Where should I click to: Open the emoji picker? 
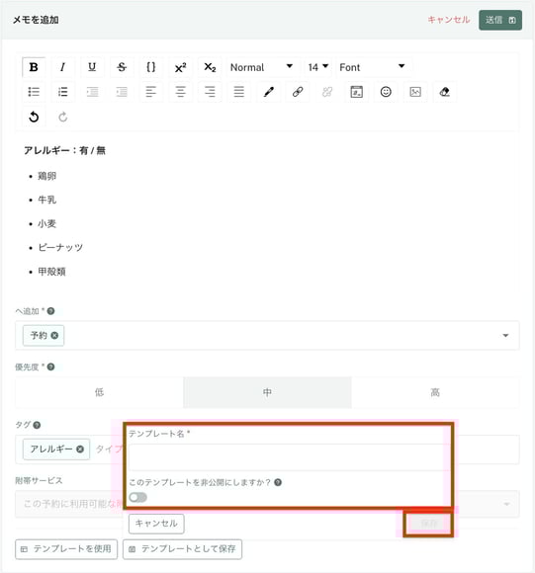(386, 92)
